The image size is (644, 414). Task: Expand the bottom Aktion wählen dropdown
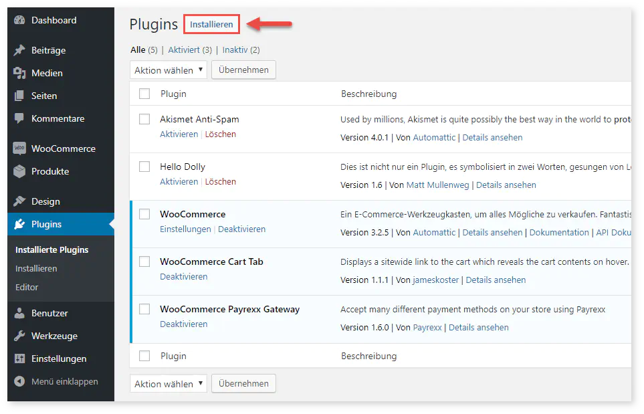tap(169, 384)
